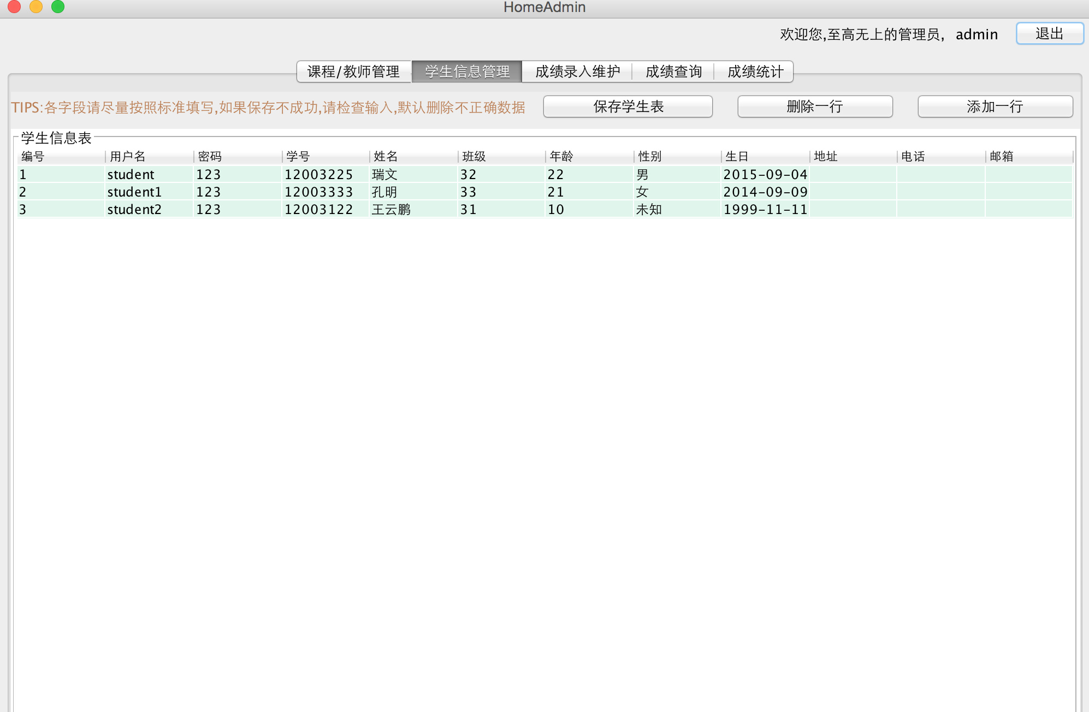Click the 学生信息管理 tab
This screenshot has height=712, width=1089.
(x=467, y=72)
